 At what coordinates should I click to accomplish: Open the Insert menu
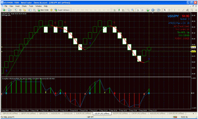[17, 6]
